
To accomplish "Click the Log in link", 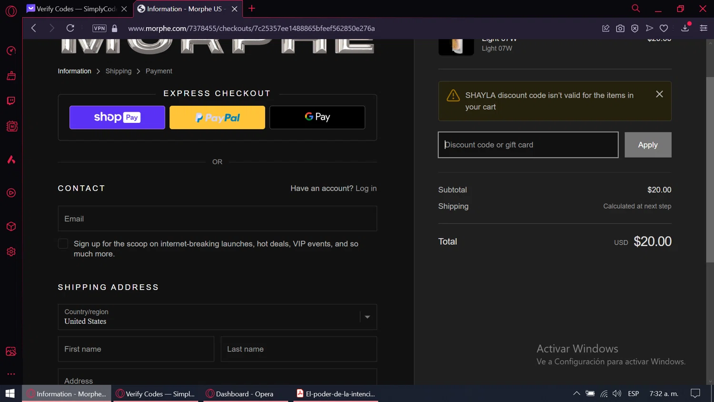I will tap(366, 188).
